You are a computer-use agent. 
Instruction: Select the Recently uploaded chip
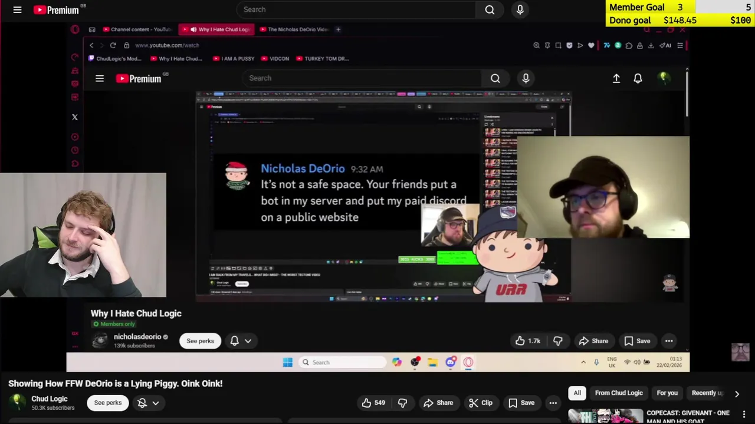click(x=707, y=393)
